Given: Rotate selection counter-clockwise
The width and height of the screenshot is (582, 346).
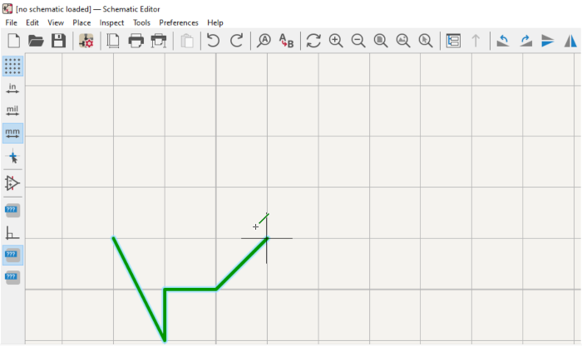Looking at the screenshot, I should pyautogui.click(x=503, y=41).
